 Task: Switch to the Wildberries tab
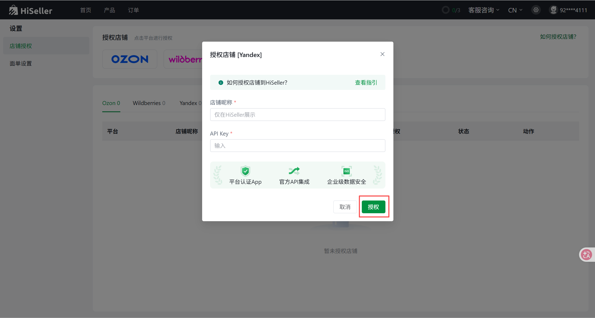149,103
